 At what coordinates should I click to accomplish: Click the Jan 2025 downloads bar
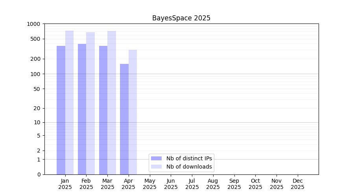[69, 102]
